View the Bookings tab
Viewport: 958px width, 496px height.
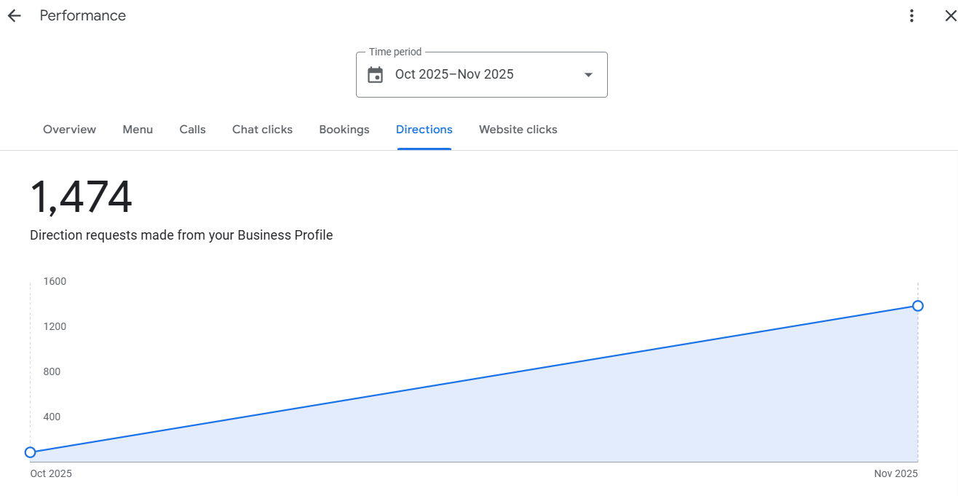(x=344, y=130)
